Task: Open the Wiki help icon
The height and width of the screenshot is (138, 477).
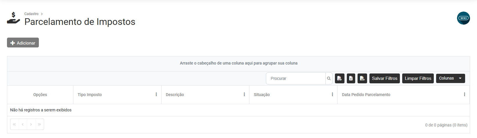Action: (463, 18)
